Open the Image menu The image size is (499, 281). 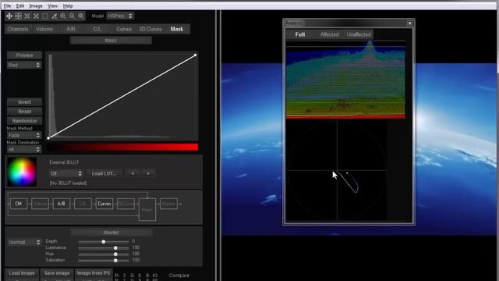click(x=36, y=6)
